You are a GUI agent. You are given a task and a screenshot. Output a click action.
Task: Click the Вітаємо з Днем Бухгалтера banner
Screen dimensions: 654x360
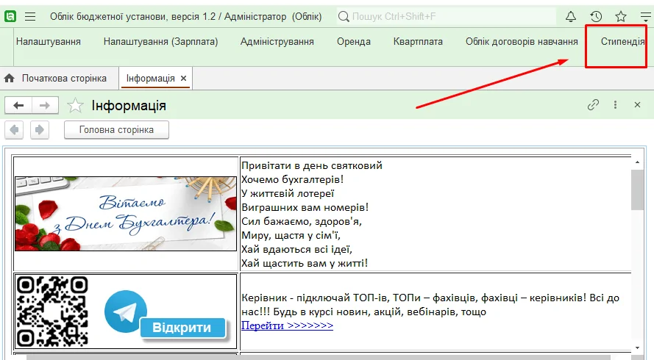coord(126,213)
